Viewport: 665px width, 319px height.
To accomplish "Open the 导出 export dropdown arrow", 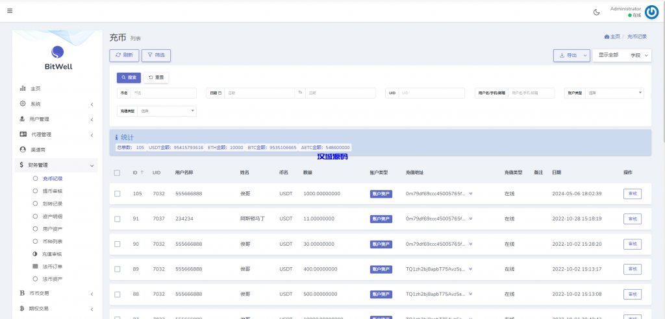I will 584,56.
